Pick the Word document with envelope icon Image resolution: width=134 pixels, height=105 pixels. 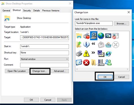point(101,53)
